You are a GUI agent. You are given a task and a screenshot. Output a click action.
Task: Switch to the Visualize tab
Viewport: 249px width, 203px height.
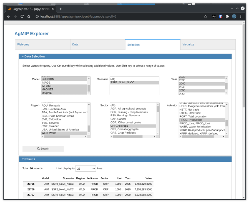pos(208,45)
